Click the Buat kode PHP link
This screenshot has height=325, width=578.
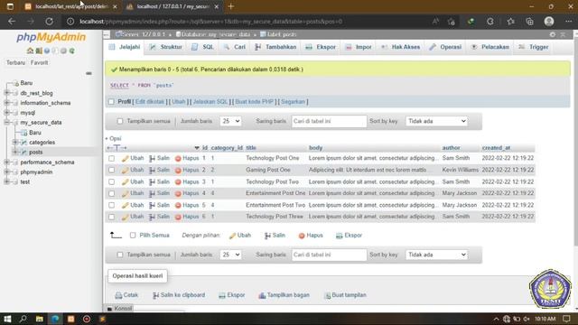click(255, 101)
